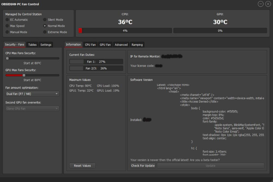Viewport: 273px width, 182px height.
Task: Select Max Speed mode
Action: click(x=15, y=26)
